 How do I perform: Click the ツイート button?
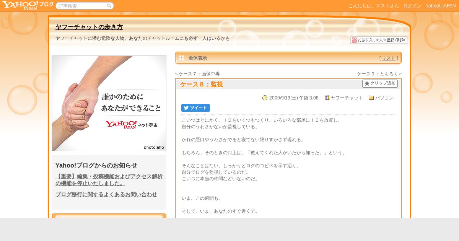tap(195, 108)
